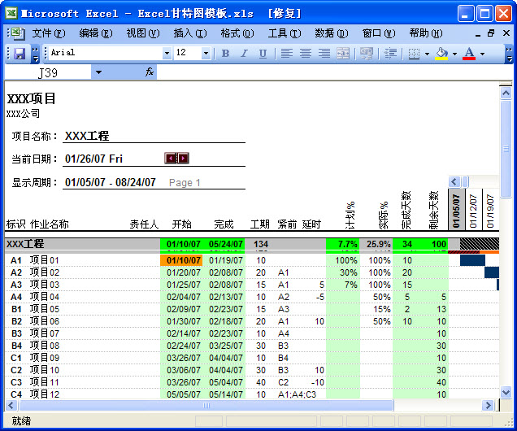Click the insert function fx icon
517x431 pixels.
coord(150,72)
